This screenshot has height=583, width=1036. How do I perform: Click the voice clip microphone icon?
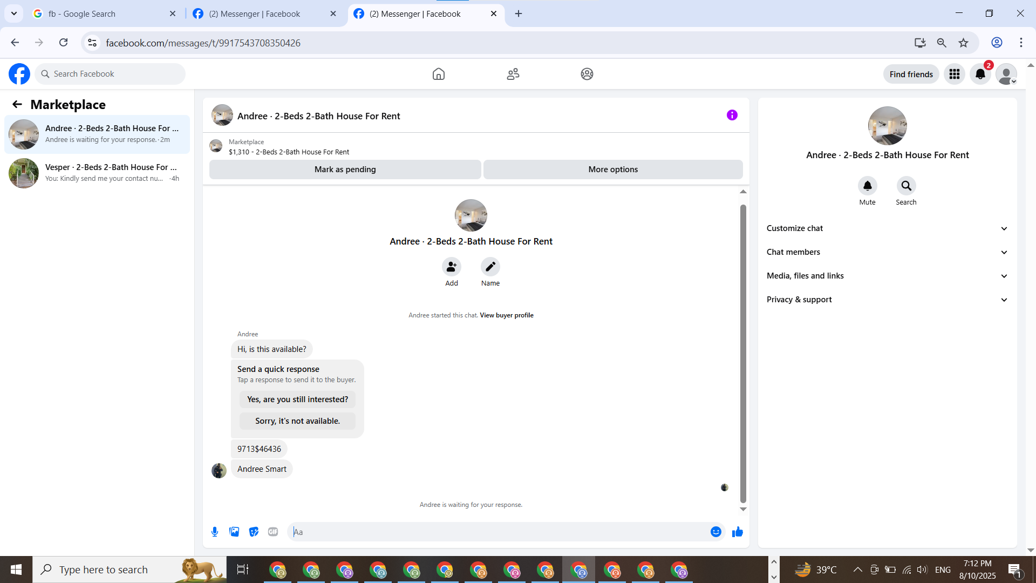tap(215, 532)
